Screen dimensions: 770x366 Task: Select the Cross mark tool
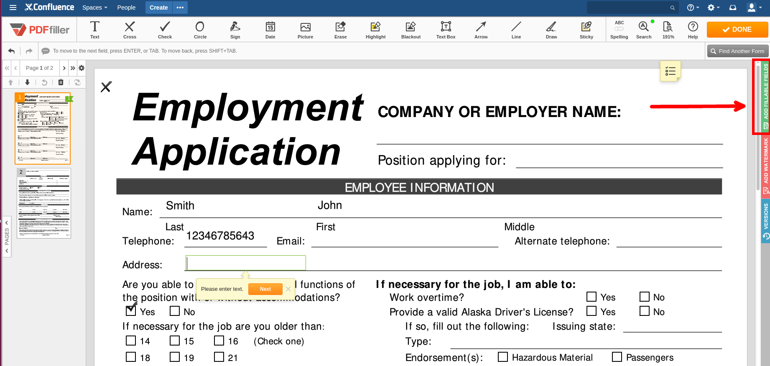pyautogui.click(x=130, y=30)
